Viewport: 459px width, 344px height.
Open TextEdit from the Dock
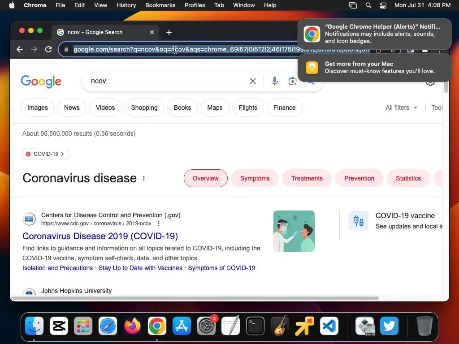click(231, 326)
